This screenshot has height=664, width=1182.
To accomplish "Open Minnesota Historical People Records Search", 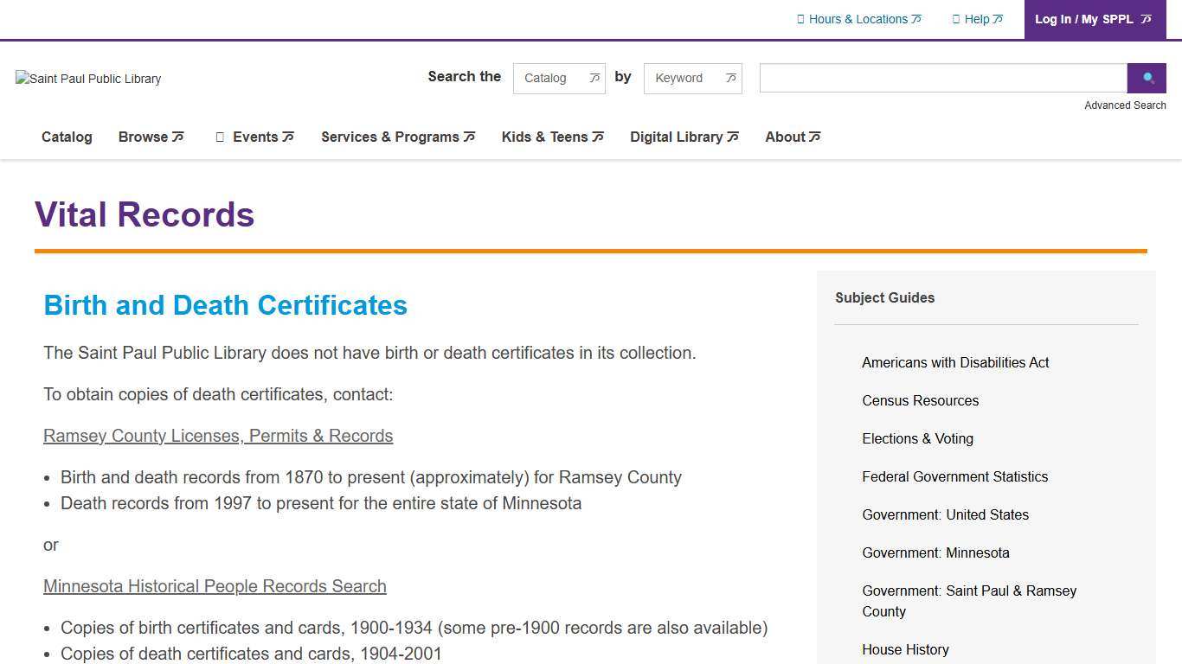I will tap(215, 586).
